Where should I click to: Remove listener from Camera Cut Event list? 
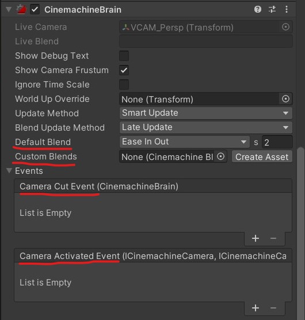click(273, 238)
